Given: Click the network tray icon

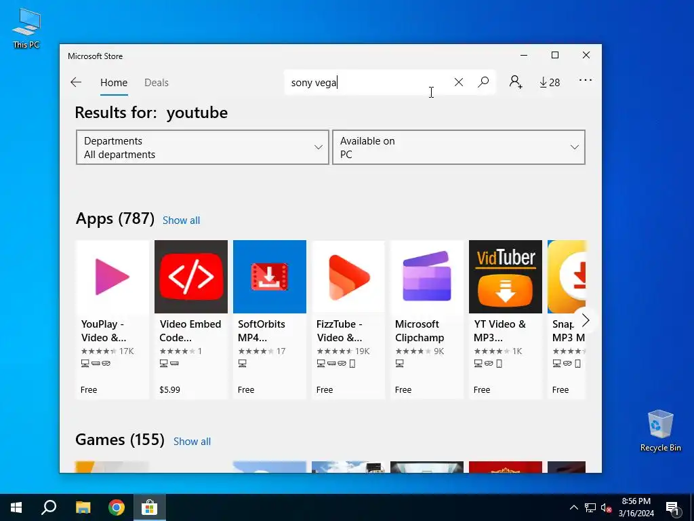Looking at the screenshot, I should pyautogui.click(x=590, y=507).
